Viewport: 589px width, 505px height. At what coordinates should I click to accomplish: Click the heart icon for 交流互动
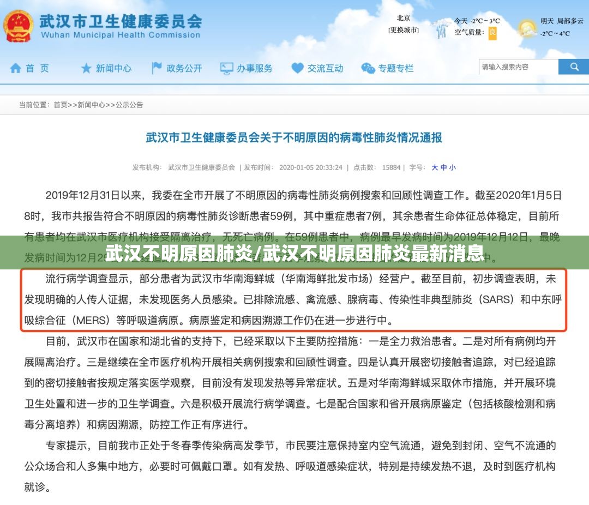[297, 68]
